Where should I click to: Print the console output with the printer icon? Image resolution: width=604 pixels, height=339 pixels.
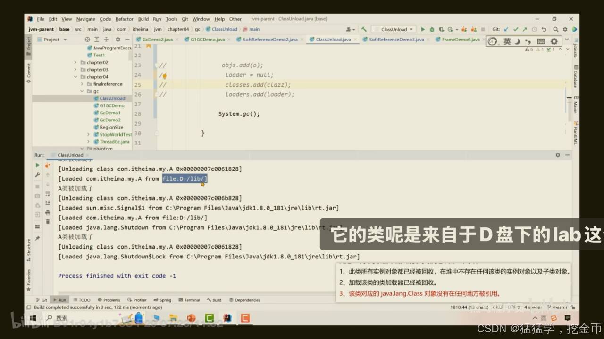48,212
